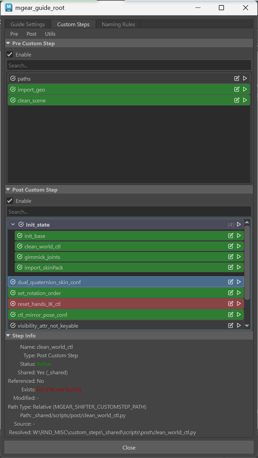The height and width of the screenshot is (458, 258).
Task: Select the visibility_attr_not_keyable step name
Action: [x=48, y=326]
